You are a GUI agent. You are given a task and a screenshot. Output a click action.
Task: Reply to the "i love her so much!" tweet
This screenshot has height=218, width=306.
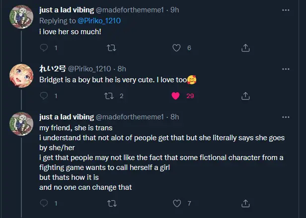(44, 48)
